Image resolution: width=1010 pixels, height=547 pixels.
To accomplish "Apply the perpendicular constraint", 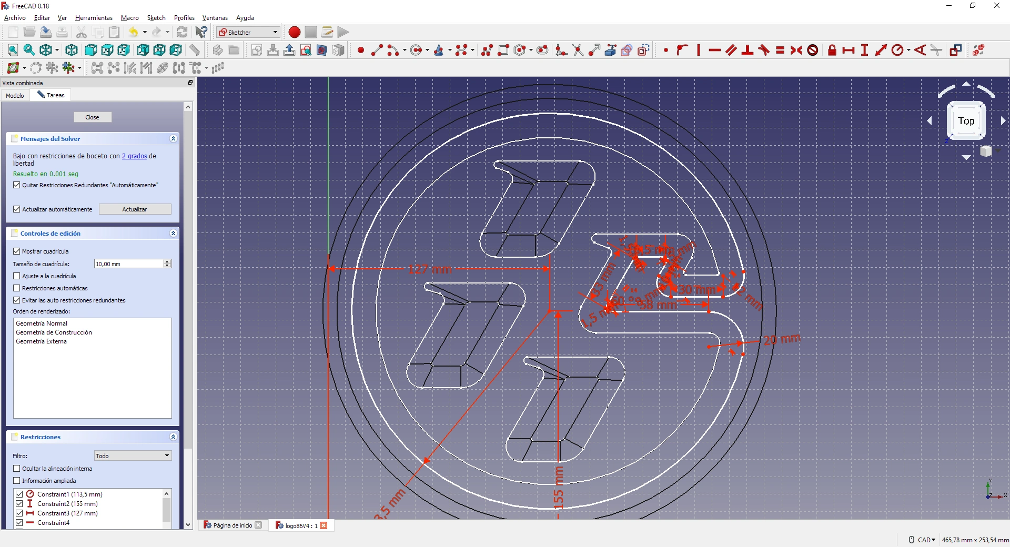I will pyautogui.click(x=747, y=50).
